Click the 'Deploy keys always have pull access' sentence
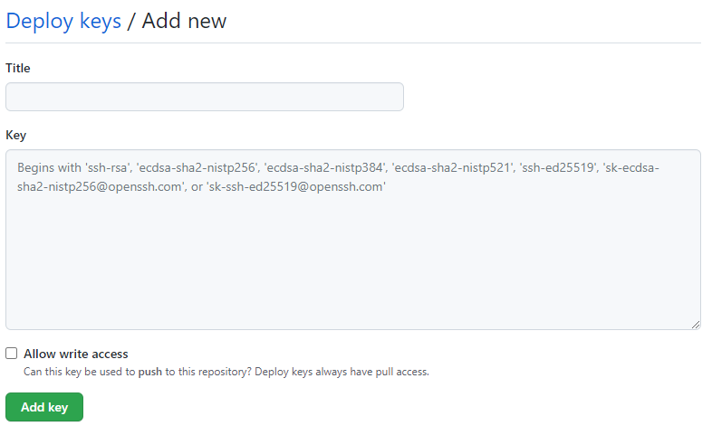Screen dimensions: 712x435 342,372
